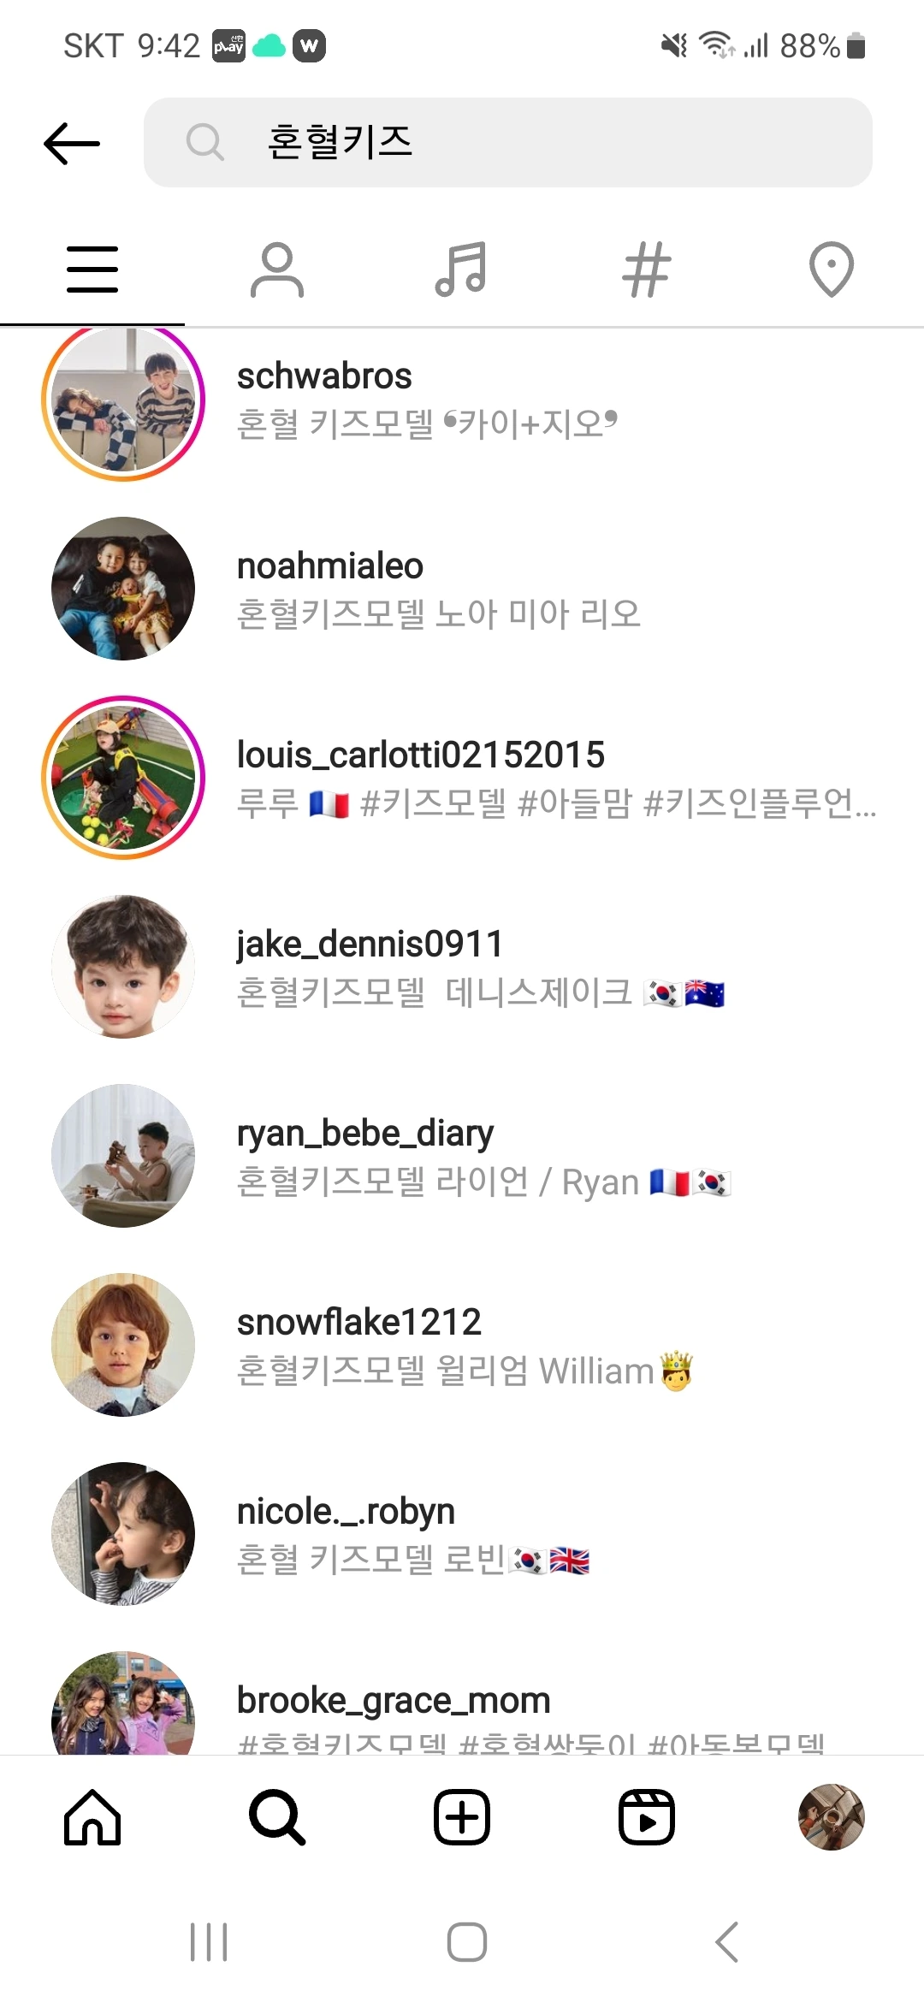Image resolution: width=924 pixels, height=2002 pixels.
Task: Create new post with plus icon
Action: pyautogui.click(x=462, y=1817)
